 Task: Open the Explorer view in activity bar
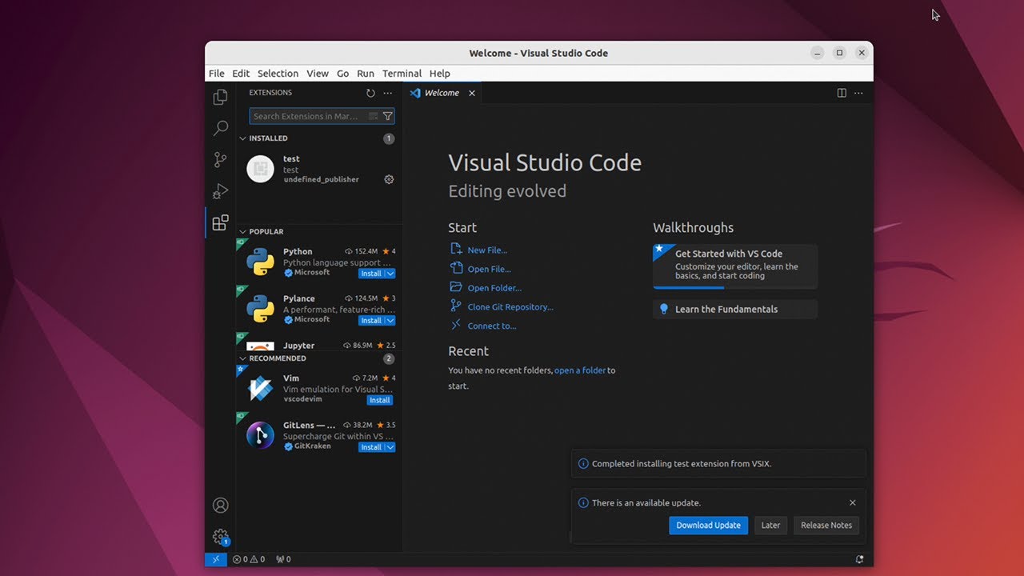pyautogui.click(x=220, y=98)
